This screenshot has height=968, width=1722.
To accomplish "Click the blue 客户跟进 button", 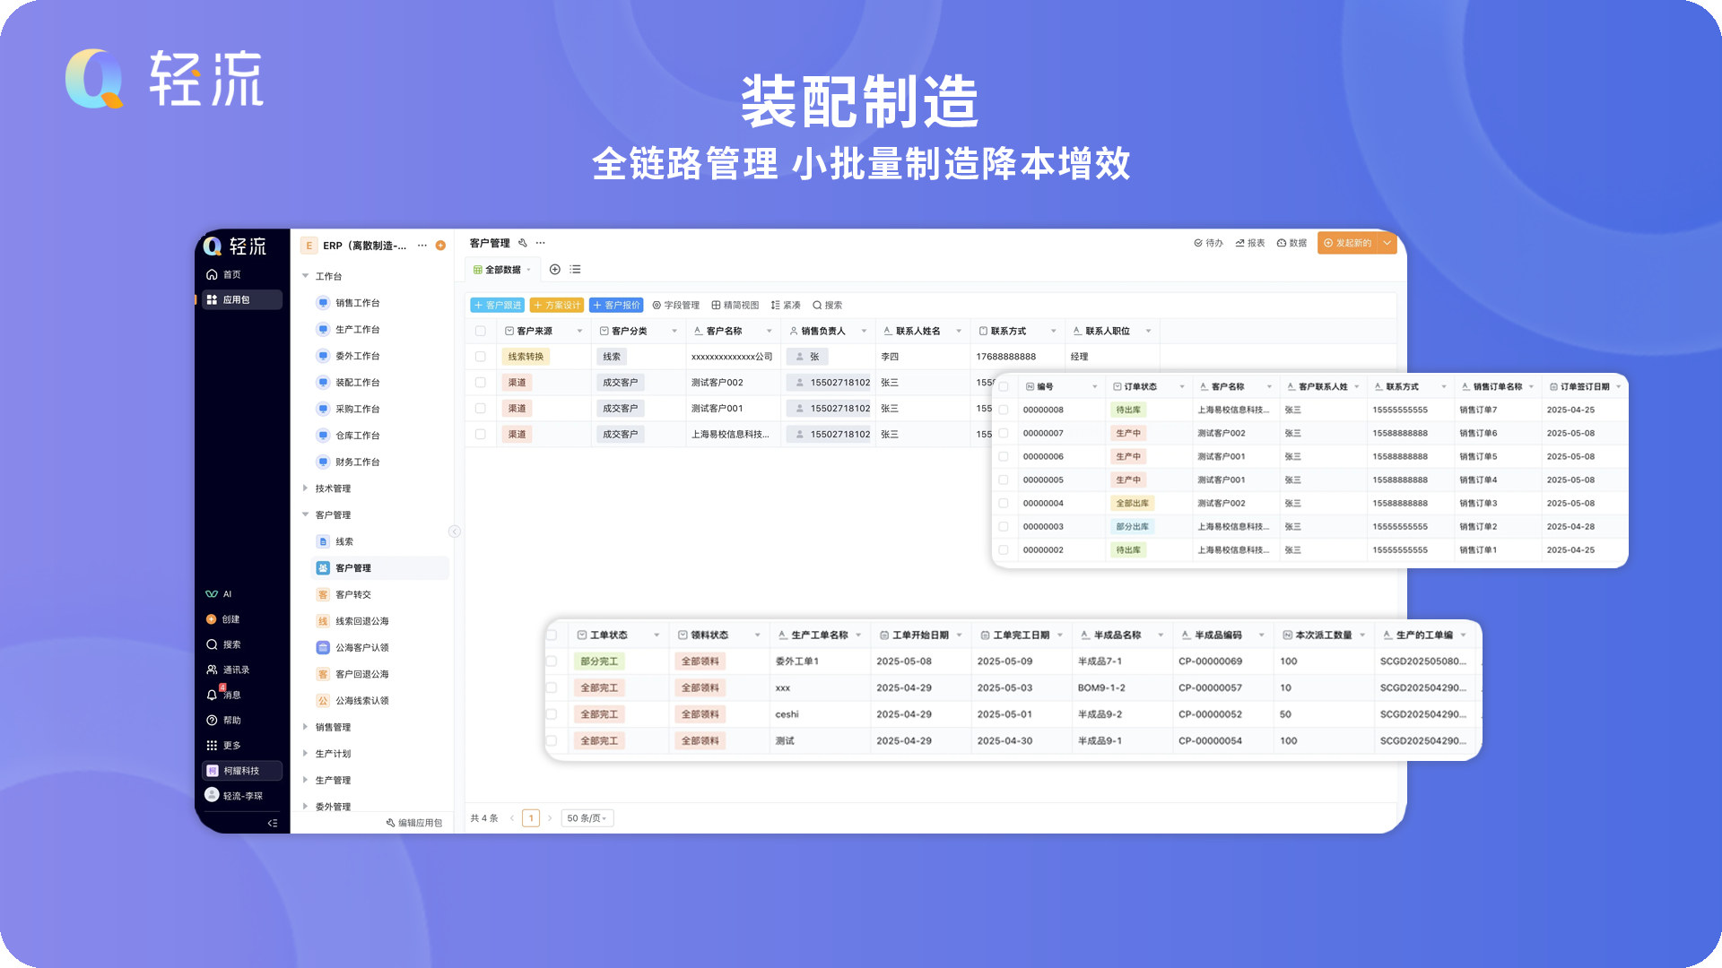I will coord(498,305).
